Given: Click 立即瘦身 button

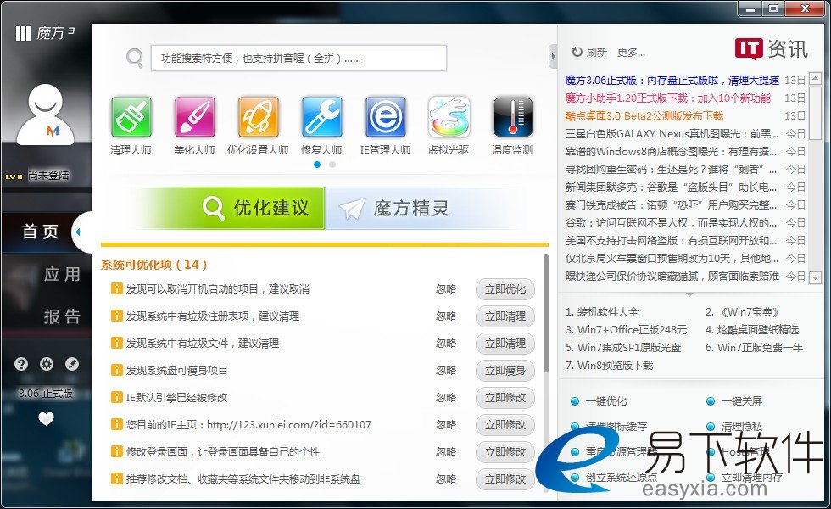Looking at the screenshot, I should pos(505,370).
